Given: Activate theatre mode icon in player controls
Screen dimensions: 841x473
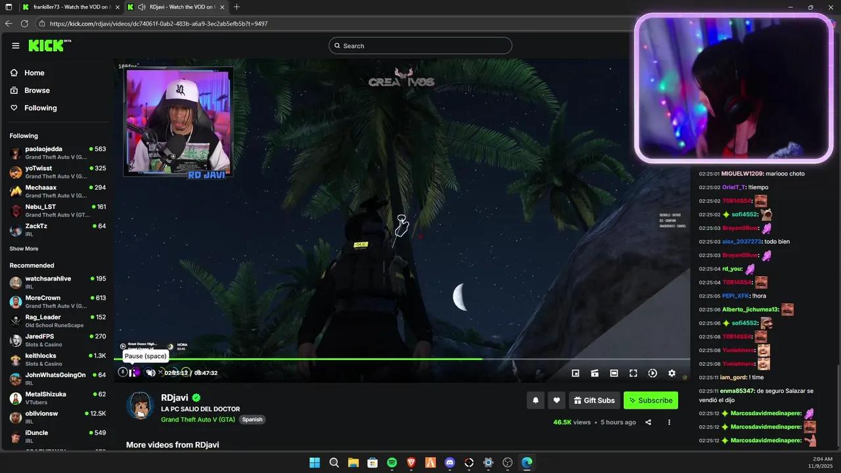Looking at the screenshot, I should (614, 372).
